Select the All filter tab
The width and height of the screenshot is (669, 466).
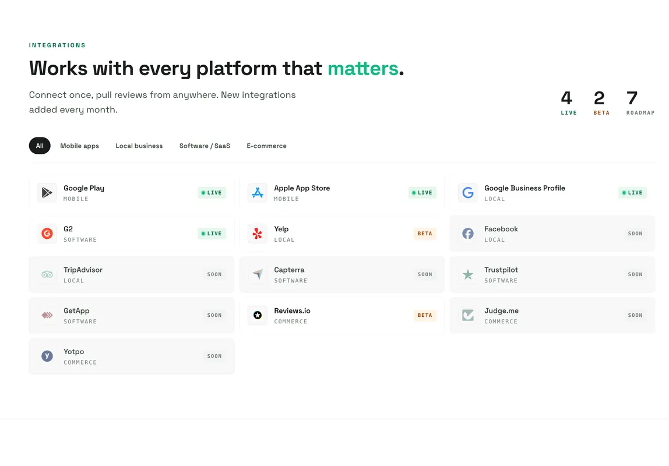tap(40, 146)
